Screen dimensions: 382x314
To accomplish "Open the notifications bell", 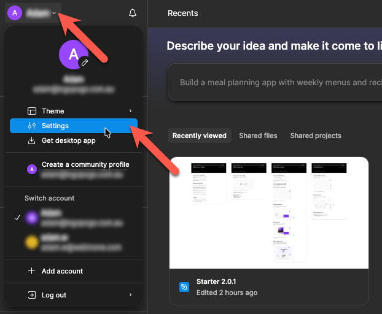I will 133,13.
